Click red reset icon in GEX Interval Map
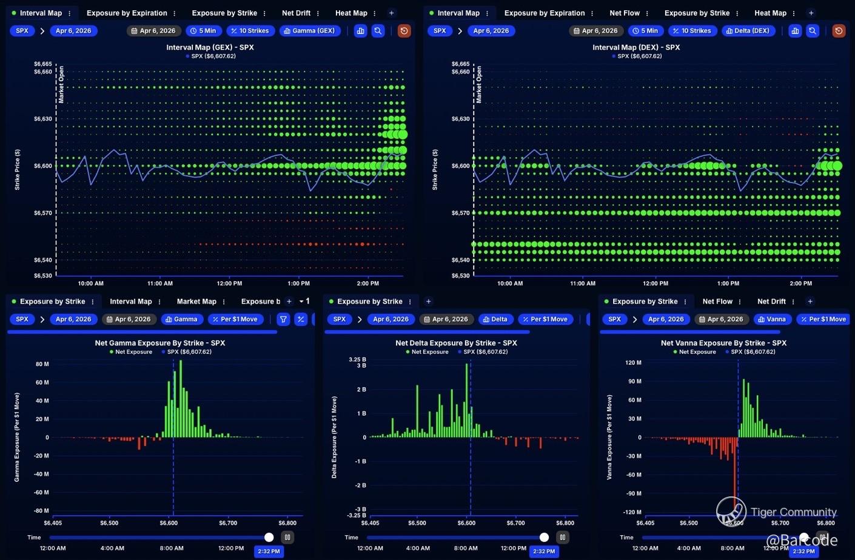Screen dimensions: 855x560 pos(404,30)
